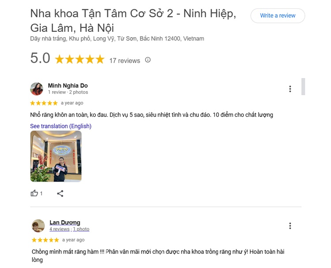Viewport: 331px width, 268px height.
Task: Click the reviews panel scrollbar thumb
Action: pos(303,87)
